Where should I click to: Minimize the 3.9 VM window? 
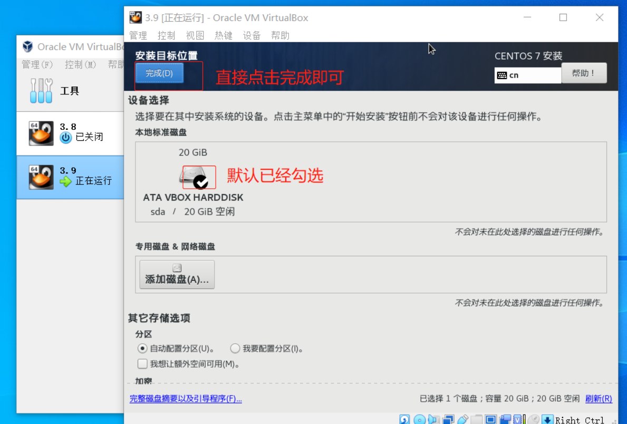(527, 17)
